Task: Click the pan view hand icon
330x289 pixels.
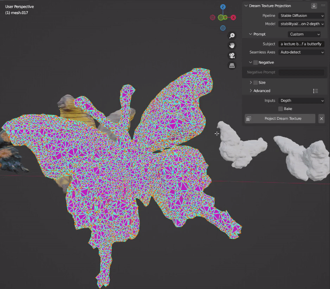Action: 232,45
